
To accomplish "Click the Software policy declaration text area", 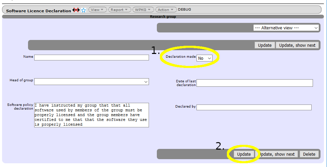I will pos(92,115).
